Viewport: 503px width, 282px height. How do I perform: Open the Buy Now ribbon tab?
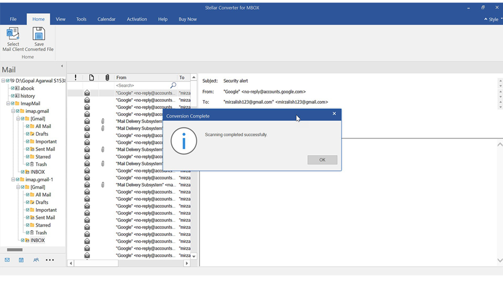click(x=188, y=19)
